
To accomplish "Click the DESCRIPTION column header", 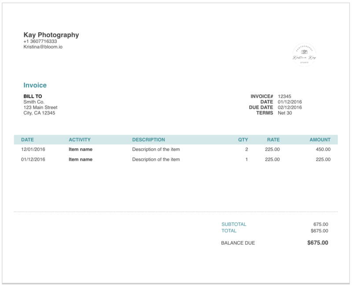I will [x=148, y=140].
